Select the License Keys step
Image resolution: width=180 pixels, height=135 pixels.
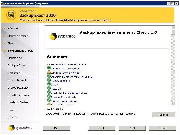(x=15, y=58)
